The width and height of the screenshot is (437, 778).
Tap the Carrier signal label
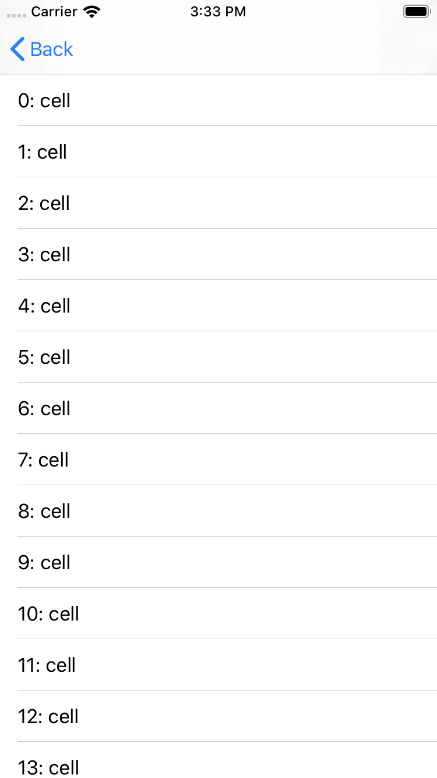click(x=54, y=12)
